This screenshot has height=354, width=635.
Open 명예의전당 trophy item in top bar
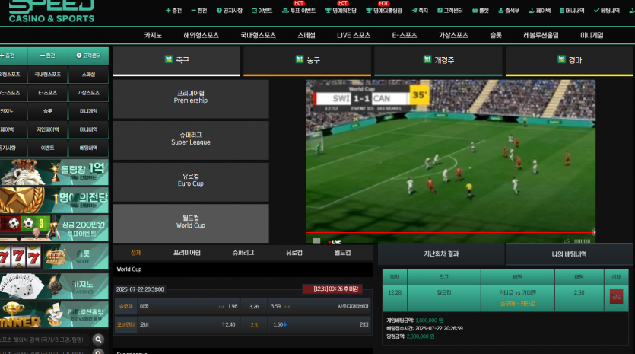[x=341, y=10]
